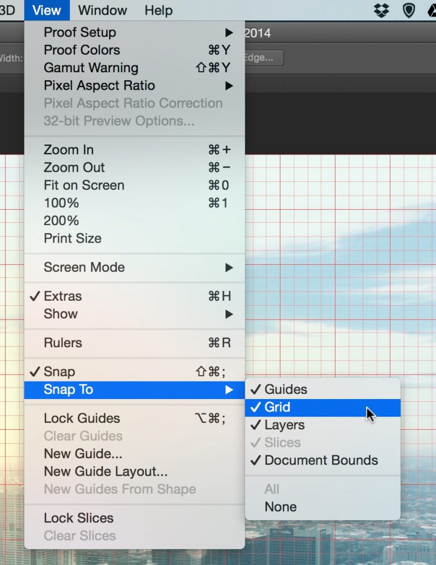This screenshot has width=436, height=565.
Task: Click None to clear all snap targets
Action: 280,506
